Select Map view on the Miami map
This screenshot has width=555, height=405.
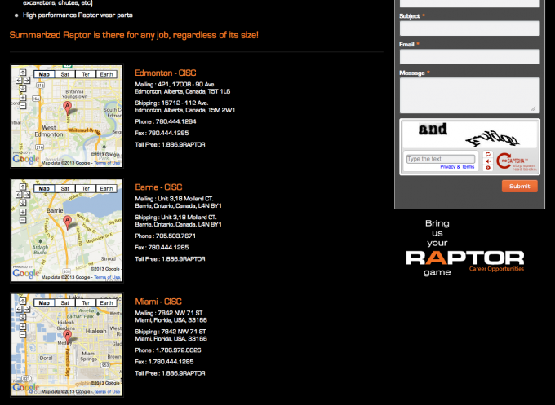(44, 302)
